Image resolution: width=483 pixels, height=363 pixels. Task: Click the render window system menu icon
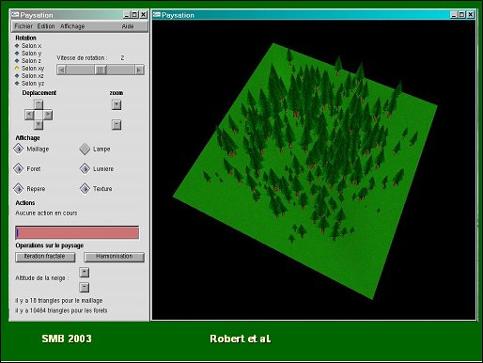click(x=157, y=15)
